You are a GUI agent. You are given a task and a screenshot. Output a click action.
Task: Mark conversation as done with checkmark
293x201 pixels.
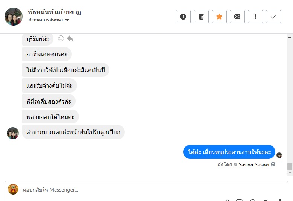point(273,17)
